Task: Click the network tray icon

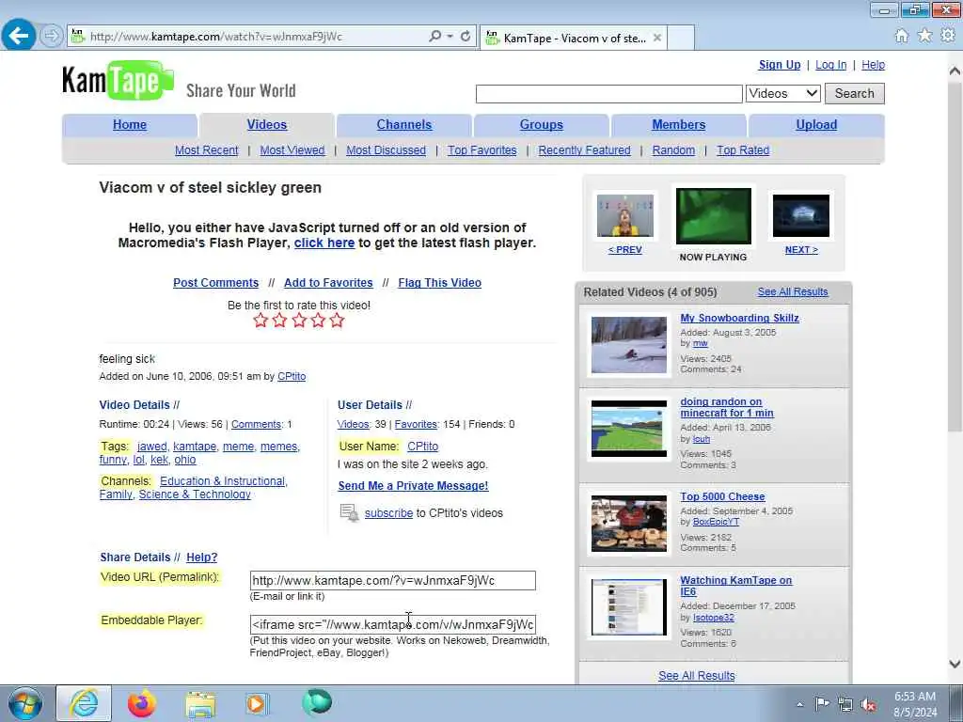Action: click(845, 705)
